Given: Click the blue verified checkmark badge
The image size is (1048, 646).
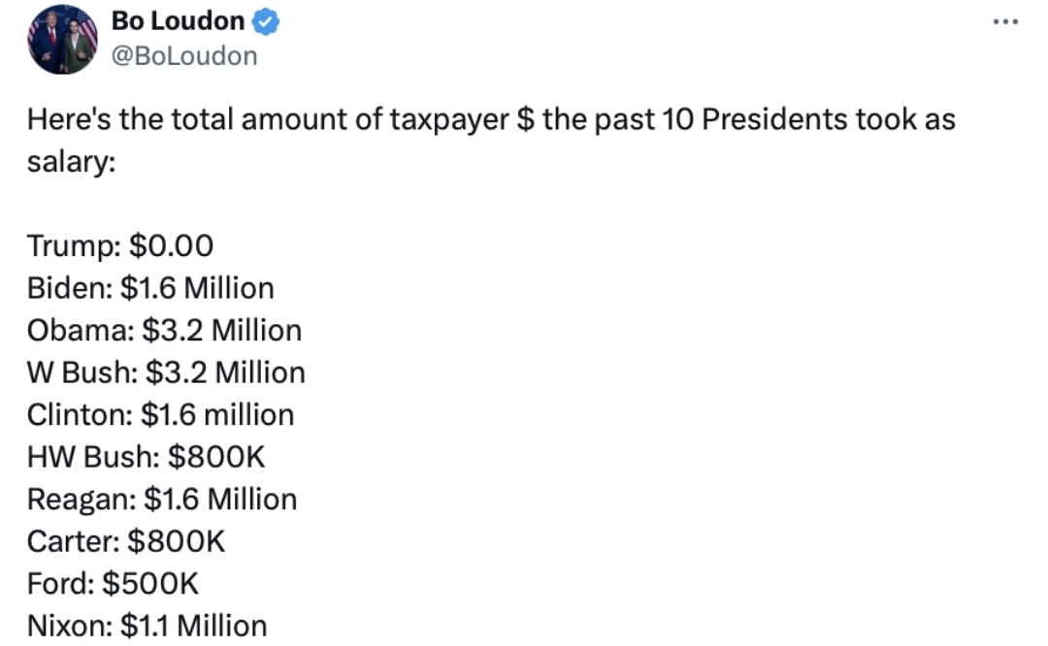Looking at the screenshot, I should 265,22.
